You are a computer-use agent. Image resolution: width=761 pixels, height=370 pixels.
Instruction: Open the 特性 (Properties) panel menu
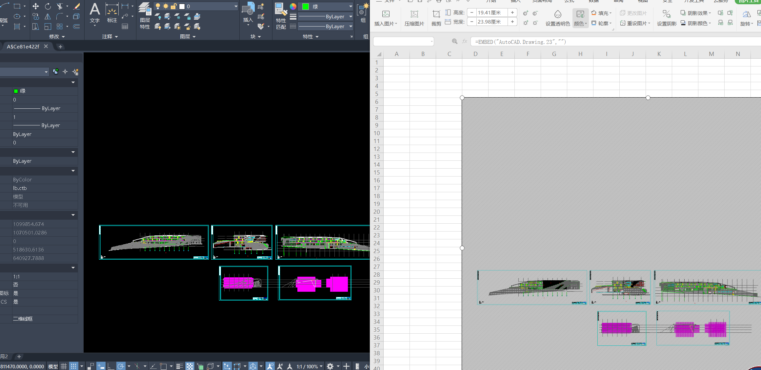click(310, 36)
